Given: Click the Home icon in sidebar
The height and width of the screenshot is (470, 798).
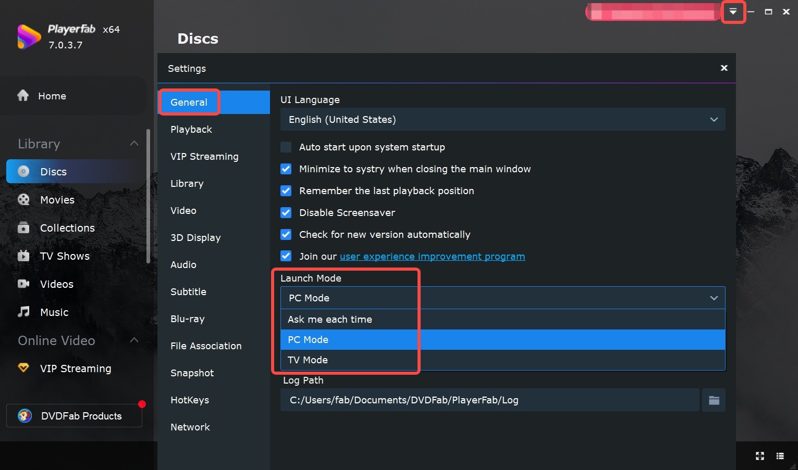Looking at the screenshot, I should point(23,96).
